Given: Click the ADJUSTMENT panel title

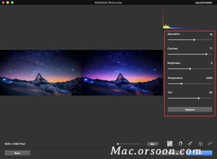Looking at the screenshot, I should 204,2.
